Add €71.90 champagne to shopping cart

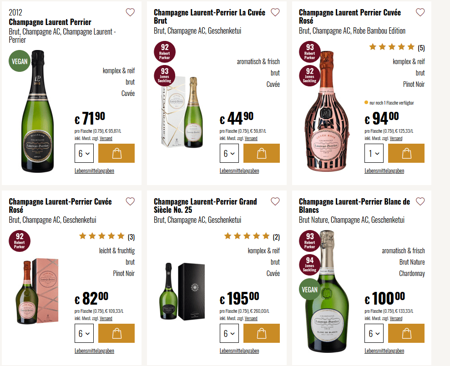click(116, 153)
